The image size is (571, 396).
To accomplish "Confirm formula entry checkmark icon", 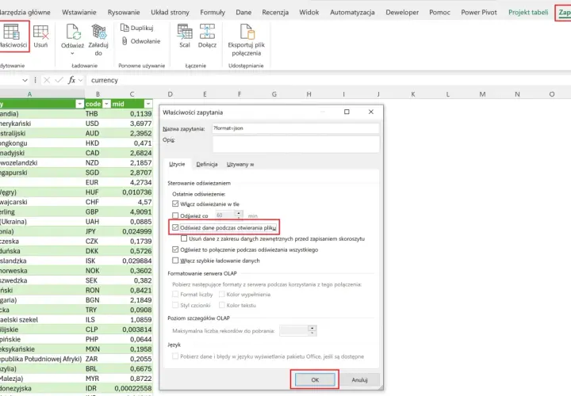I will 59,80.
